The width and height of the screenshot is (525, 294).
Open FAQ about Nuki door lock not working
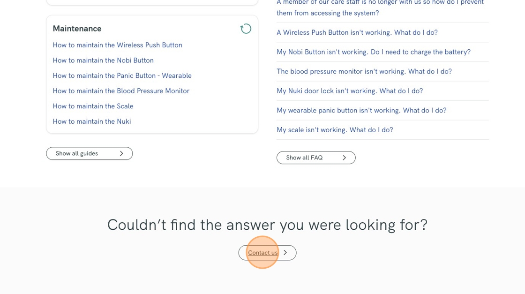click(349, 91)
